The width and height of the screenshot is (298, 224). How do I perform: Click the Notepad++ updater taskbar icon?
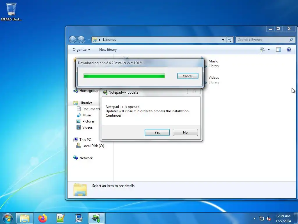(96, 218)
